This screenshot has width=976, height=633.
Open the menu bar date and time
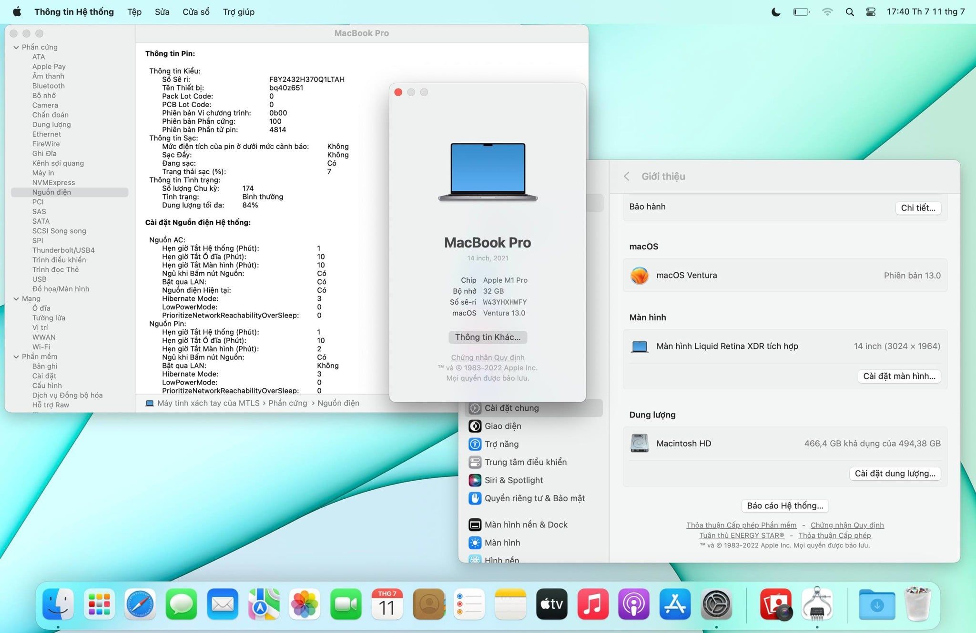click(925, 12)
